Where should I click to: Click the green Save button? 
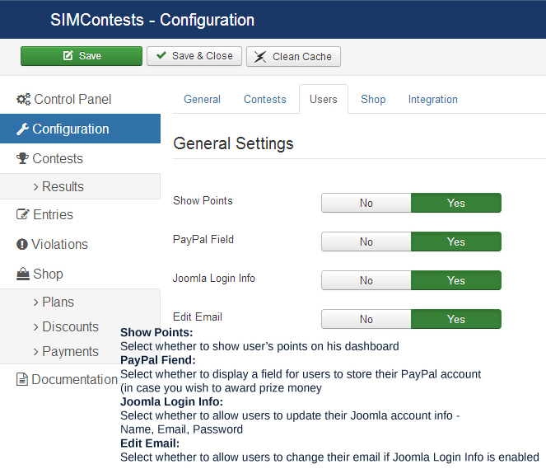(x=82, y=56)
